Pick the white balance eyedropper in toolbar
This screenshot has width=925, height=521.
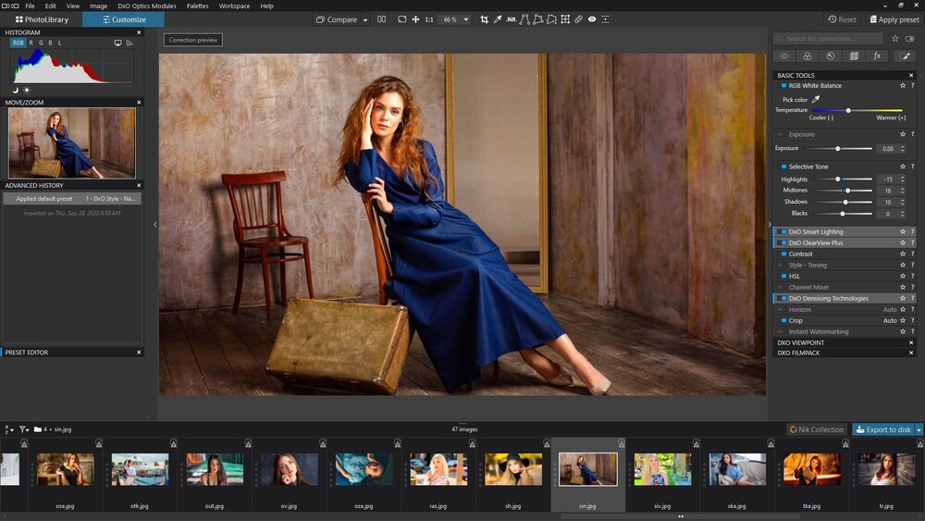pyautogui.click(x=498, y=19)
